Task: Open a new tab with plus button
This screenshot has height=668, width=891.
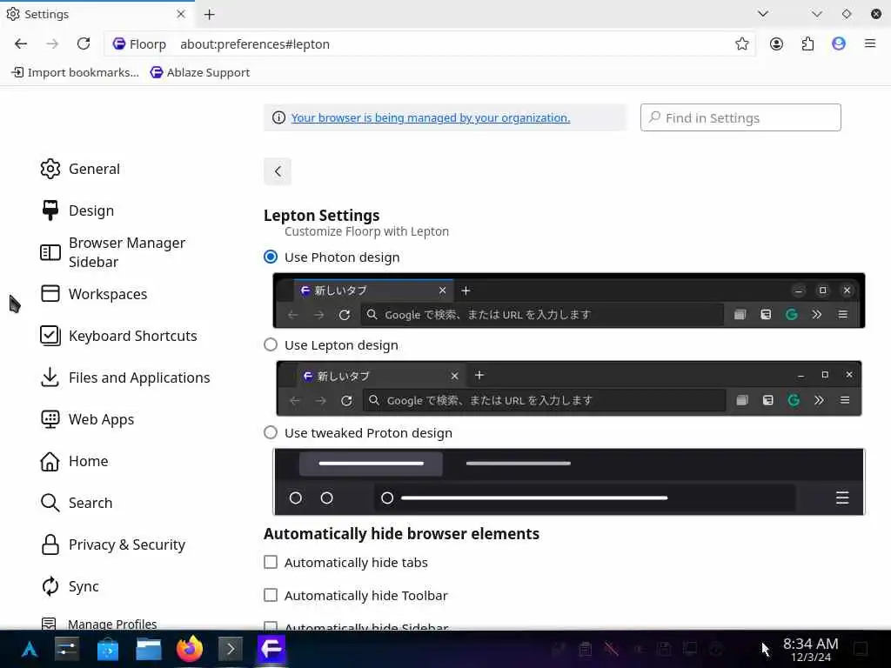Action: [209, 14]
